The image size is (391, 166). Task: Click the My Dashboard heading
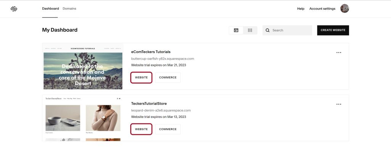60,30
